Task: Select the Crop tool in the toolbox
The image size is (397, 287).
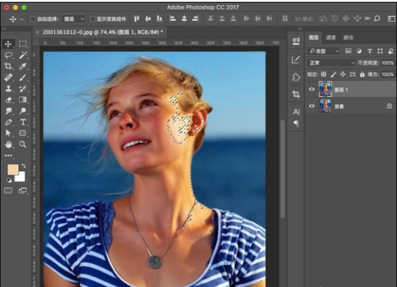Action: [8, 66]
